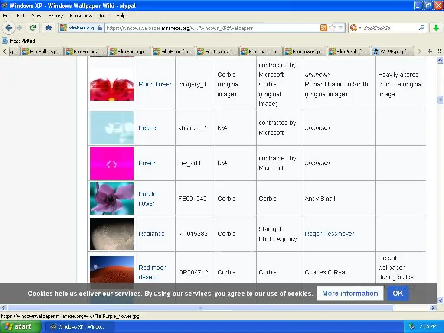This screenshot has height=333, width=444.
Task: Open the Most Visited bookmarks folder
Action: [x=18, y=41]
